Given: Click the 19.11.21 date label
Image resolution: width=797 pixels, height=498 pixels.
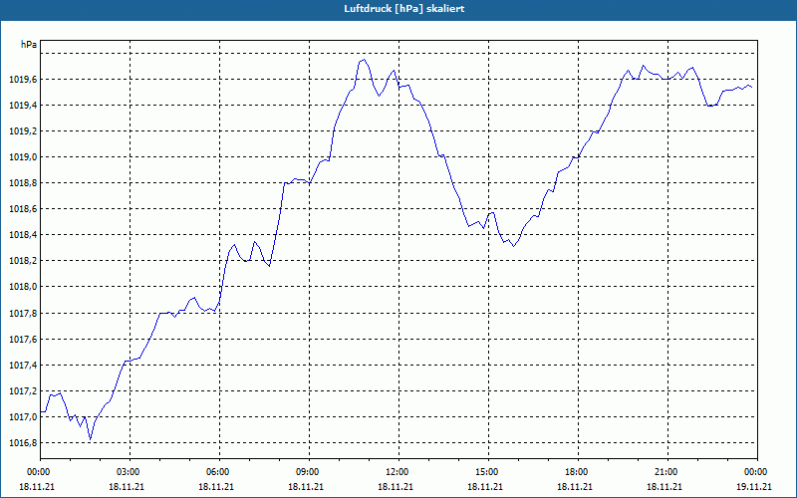Looking at the screenshot, I should click(754, 486).
